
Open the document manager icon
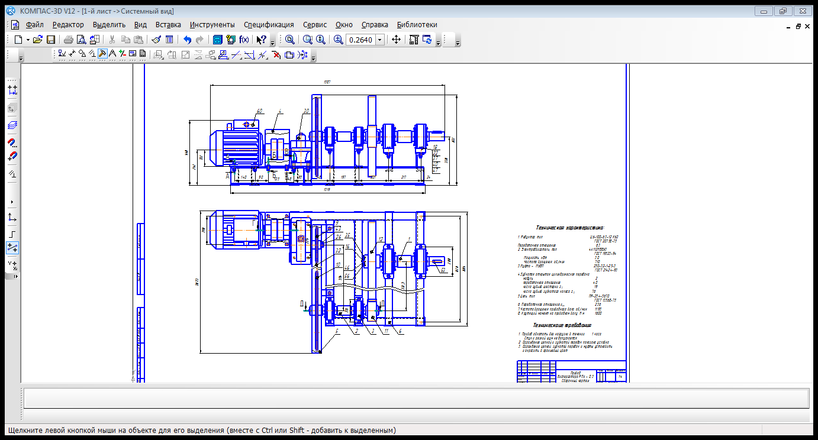(x=217, y=40)
